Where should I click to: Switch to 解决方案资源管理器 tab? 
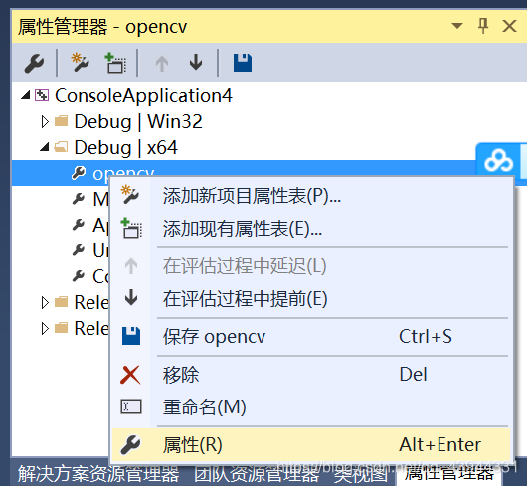(98, 474)
